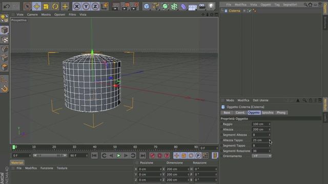The image size is (328, 184).
Task: Open Oggetti menu in object manager
Action: [265, 5]
